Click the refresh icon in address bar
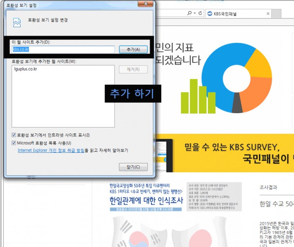The width and height of the screenshot is (294, 247). pos(200,13)
